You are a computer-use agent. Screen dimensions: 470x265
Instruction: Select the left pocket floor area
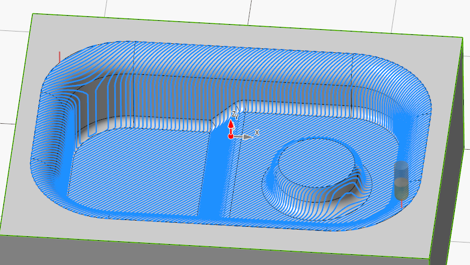coord(135,174)
